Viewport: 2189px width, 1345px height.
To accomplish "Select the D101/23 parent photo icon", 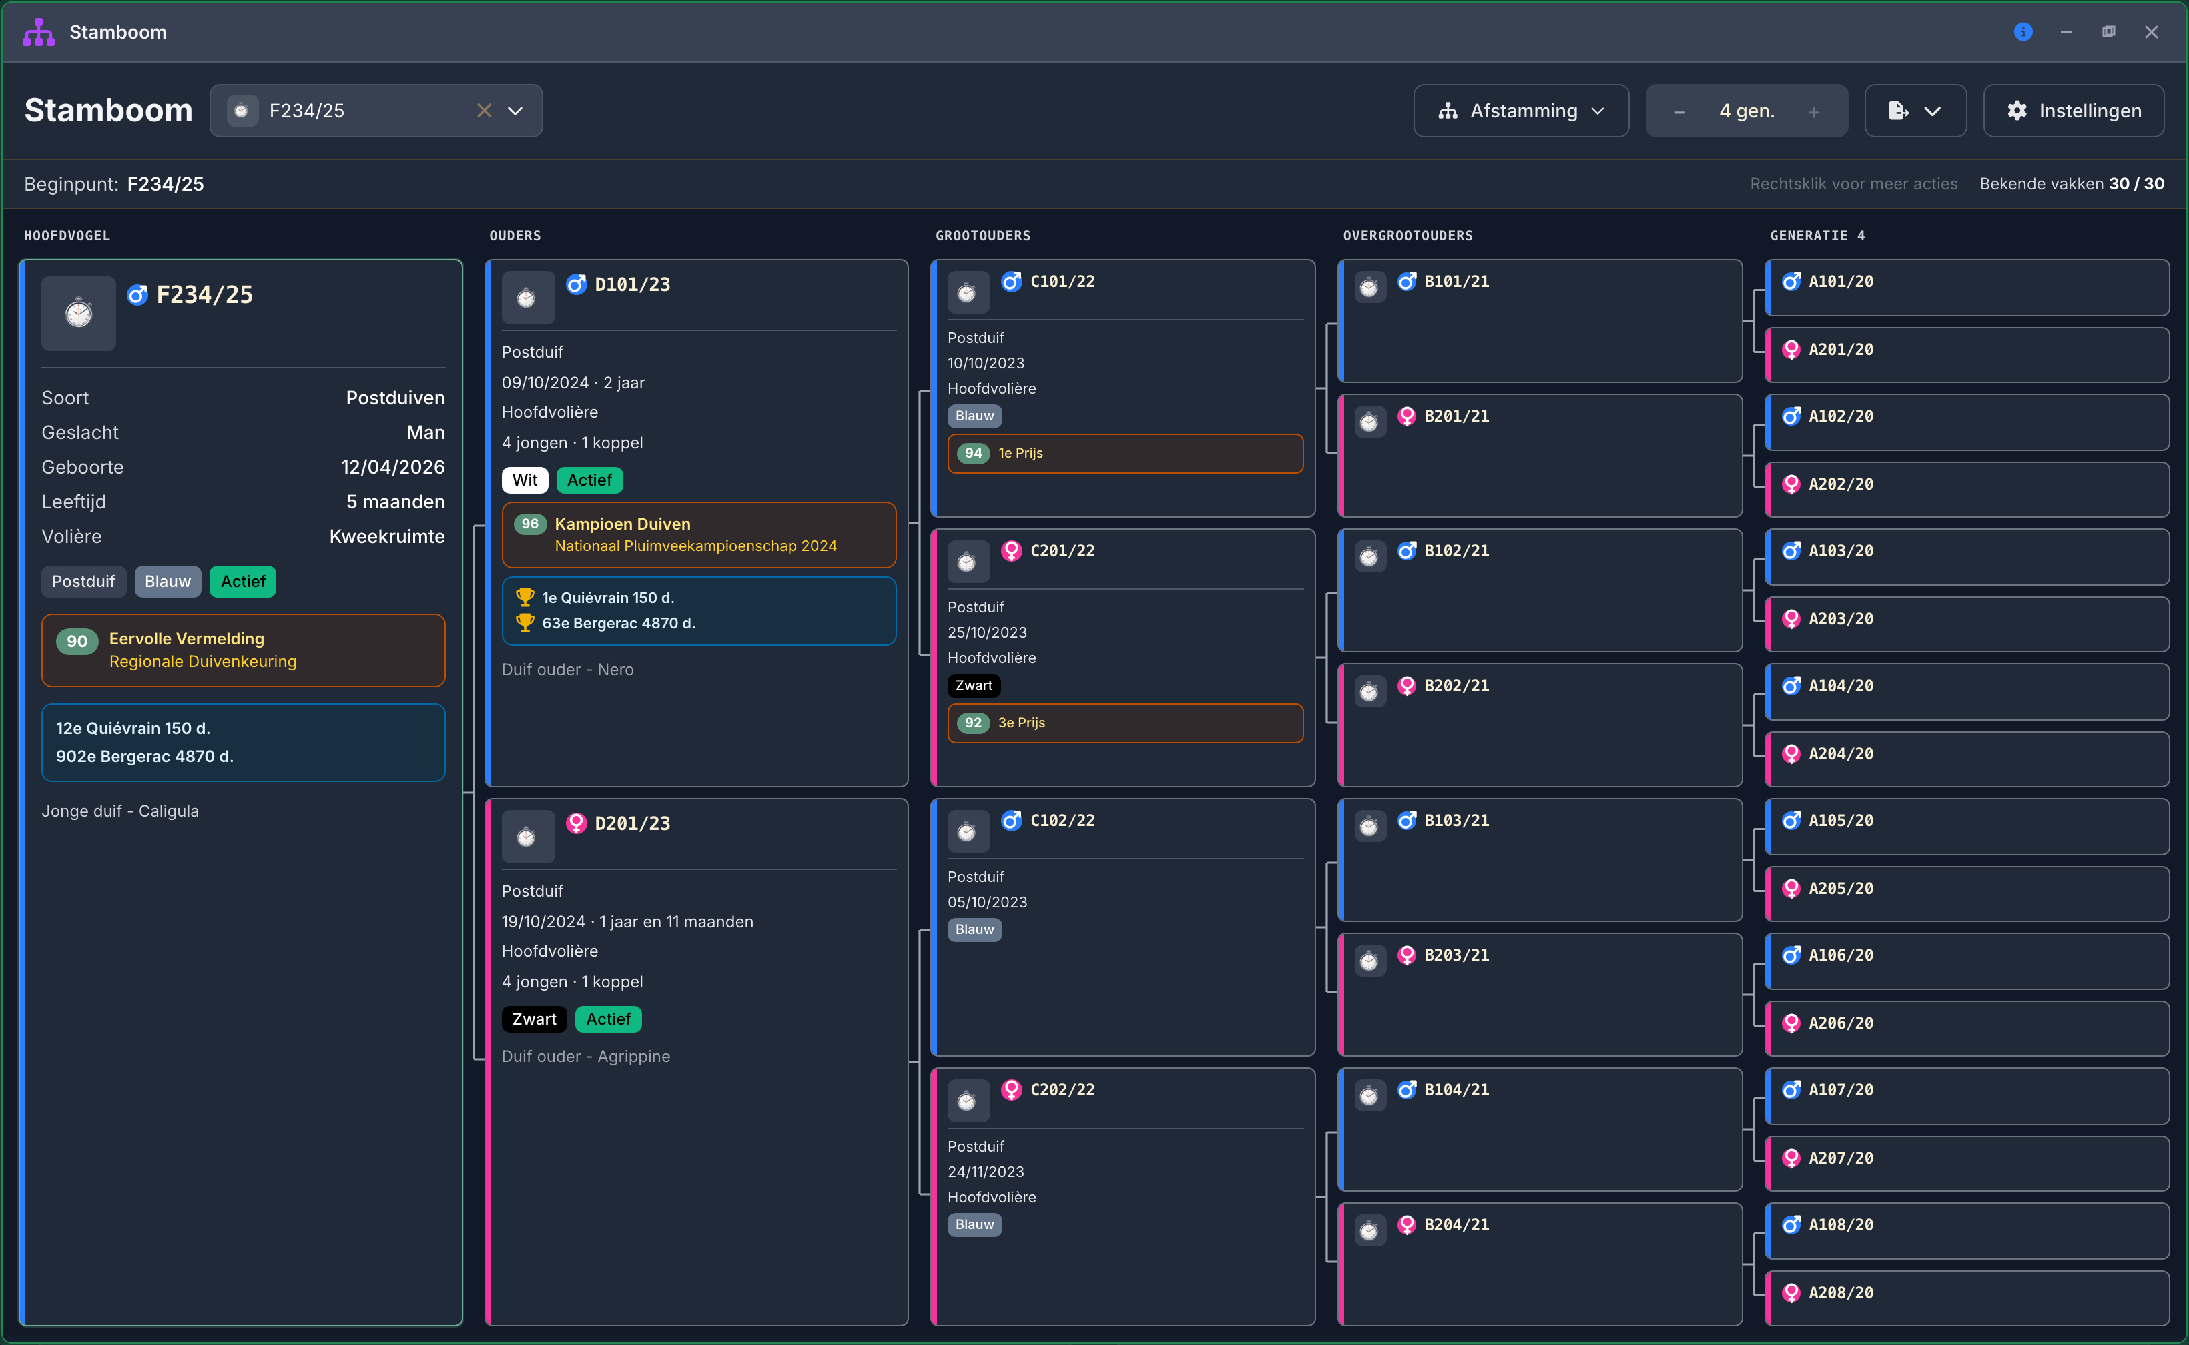I will (528, 298).
